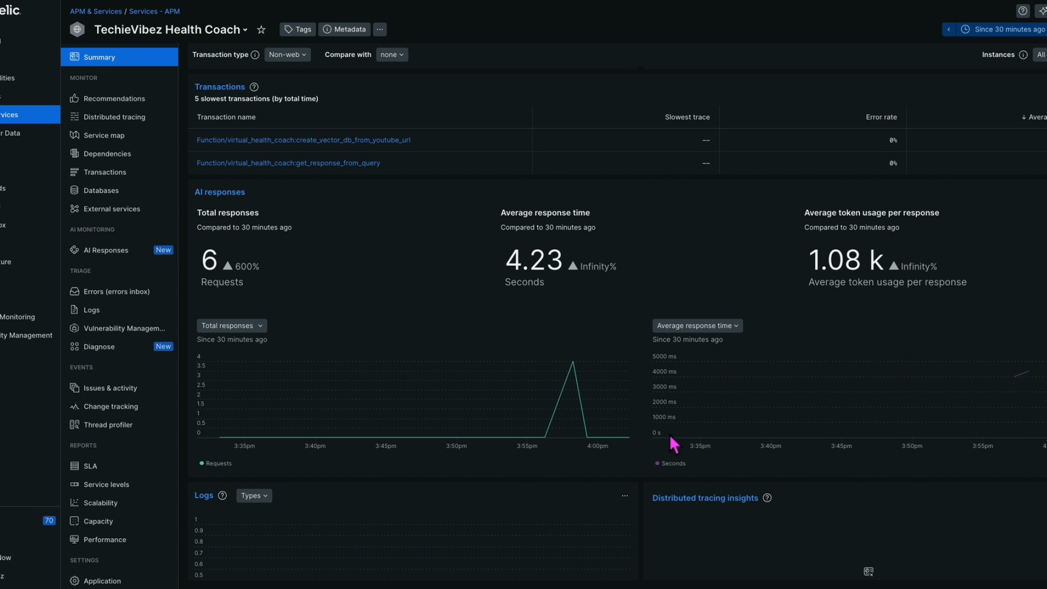Click the service hexagon entity icon
The image size is (1047, 589).
[x=77, y=29]
